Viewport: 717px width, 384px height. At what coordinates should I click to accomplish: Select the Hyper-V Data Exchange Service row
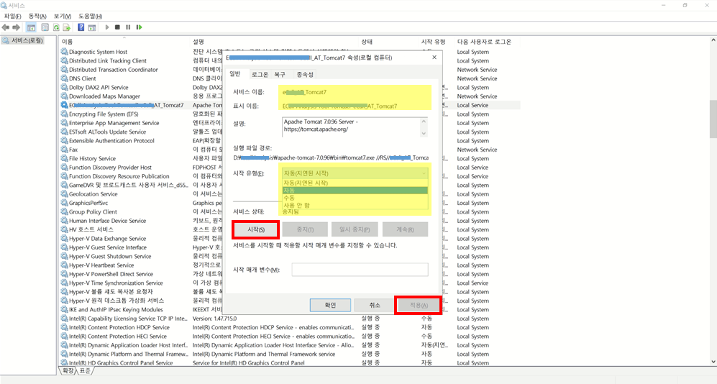(107, 238)
